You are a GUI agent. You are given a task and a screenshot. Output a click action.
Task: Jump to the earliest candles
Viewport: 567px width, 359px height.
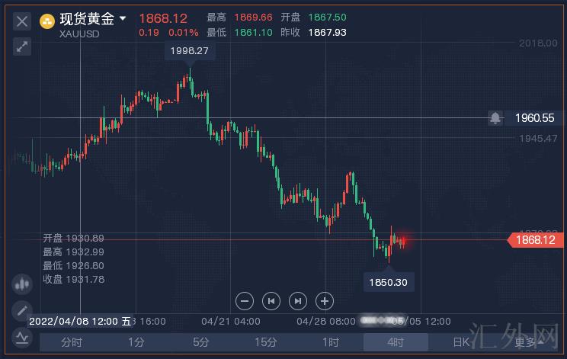[x=271, y=300]
